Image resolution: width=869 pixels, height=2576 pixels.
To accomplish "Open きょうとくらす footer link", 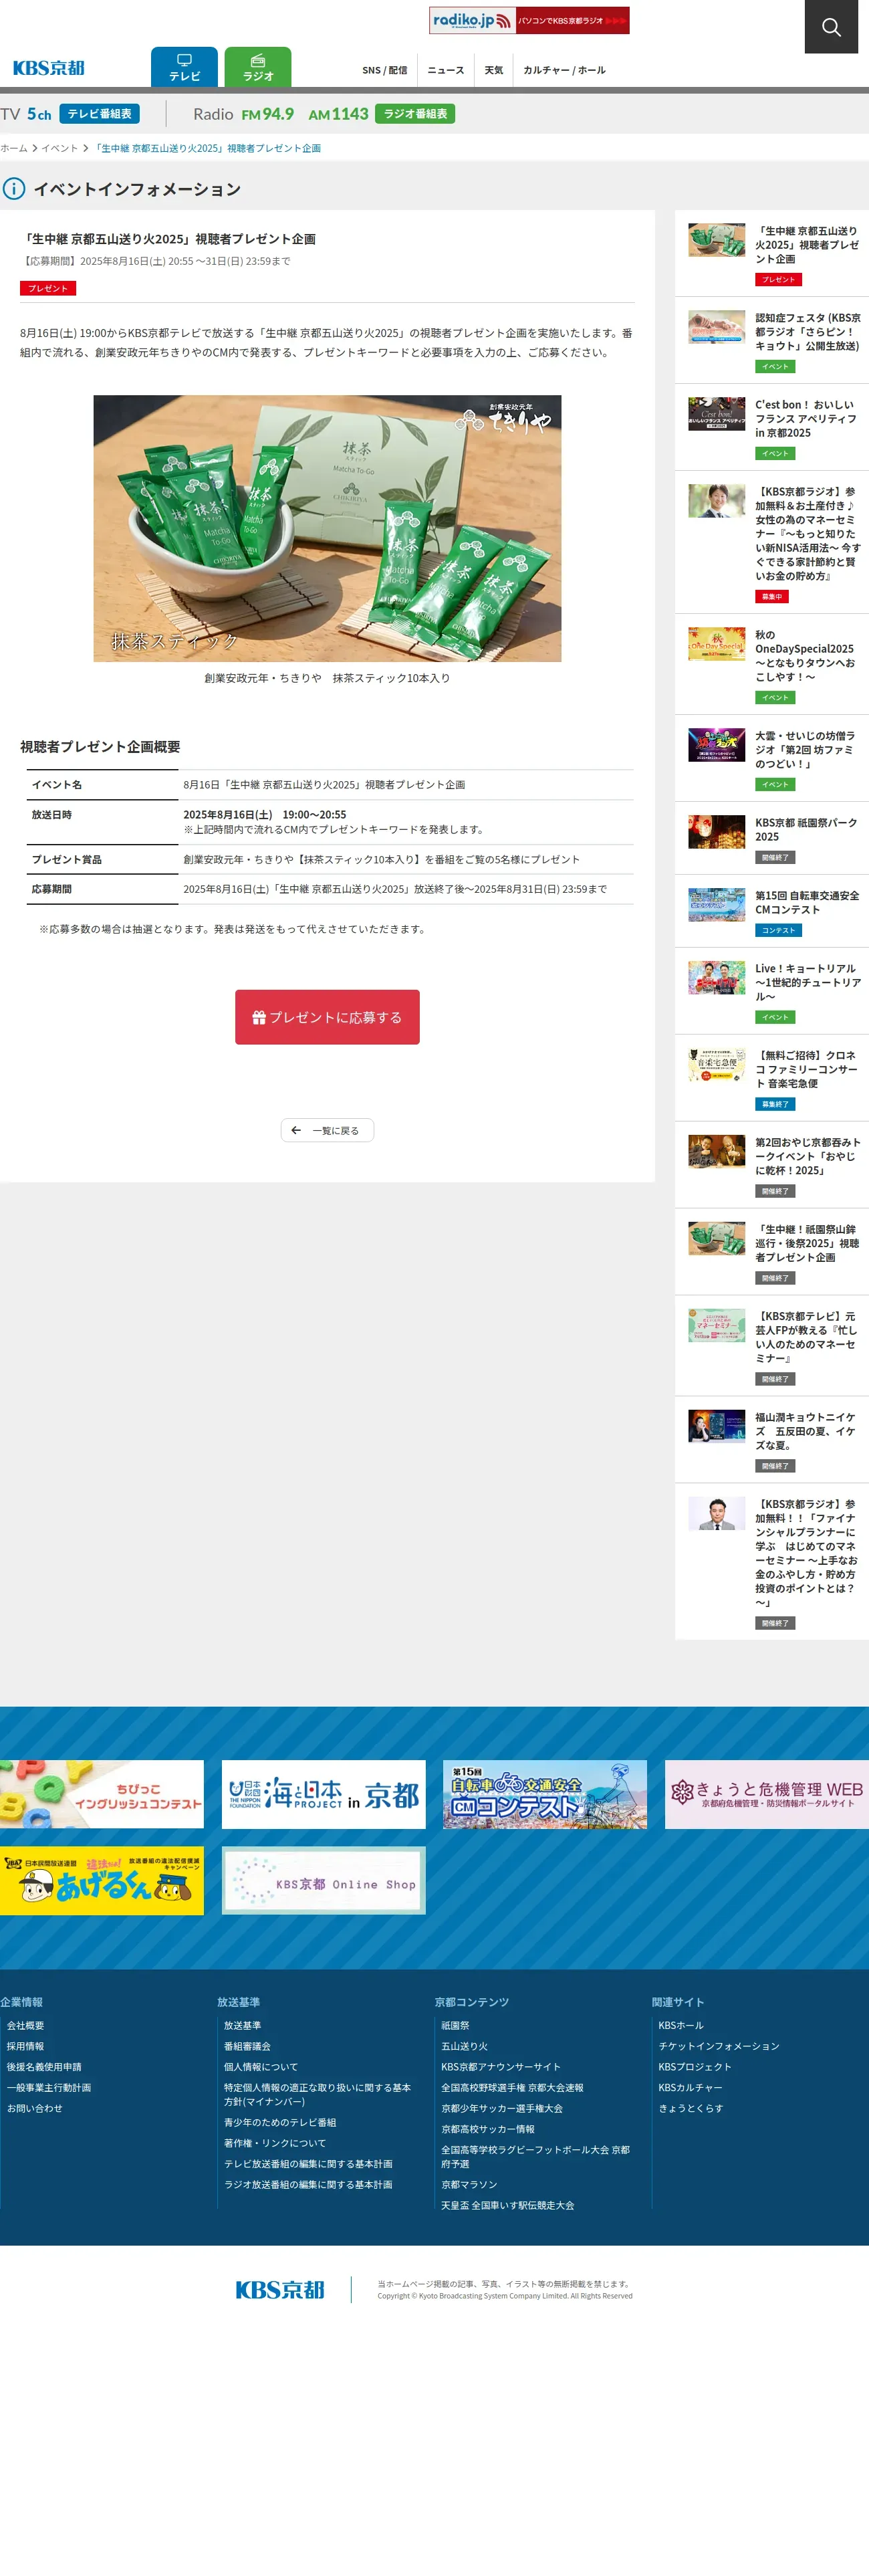I will tap(691, 2108).
